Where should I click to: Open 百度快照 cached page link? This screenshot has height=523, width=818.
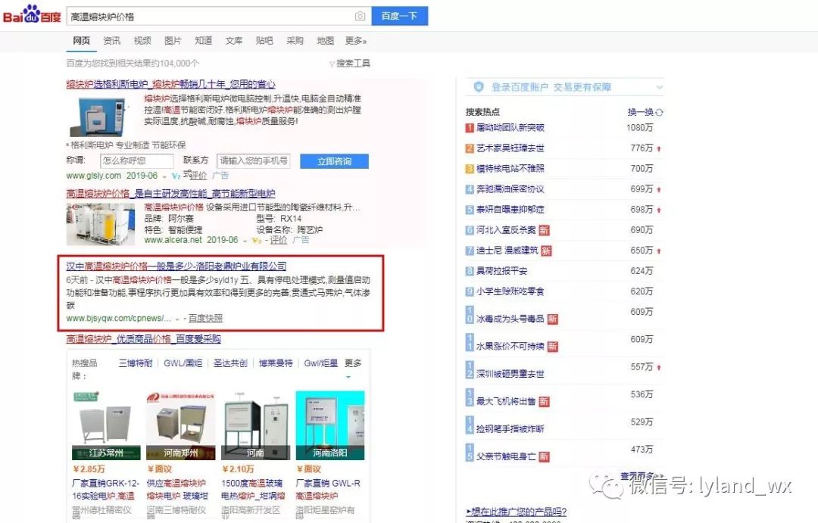(x=205, y=318)
